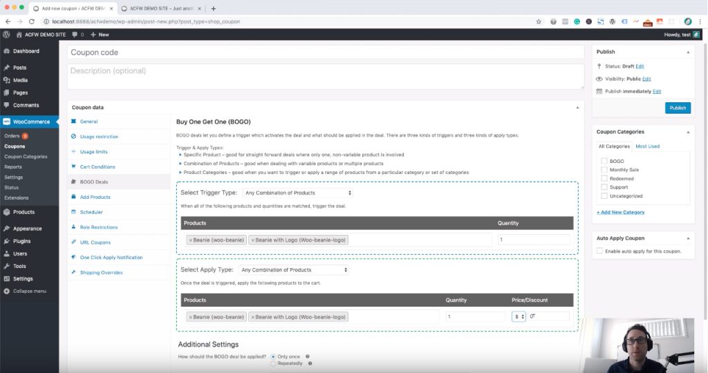708x373 pixels.
Task: Enable auto apply for this coupon
Action: (x=599, y=251)
